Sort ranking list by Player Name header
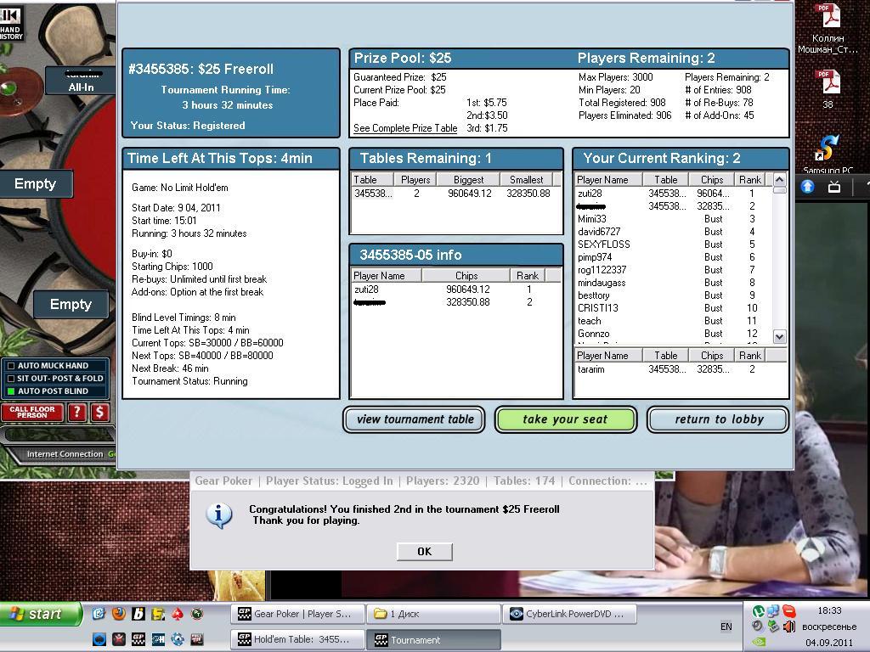 [x=608, y=180]
